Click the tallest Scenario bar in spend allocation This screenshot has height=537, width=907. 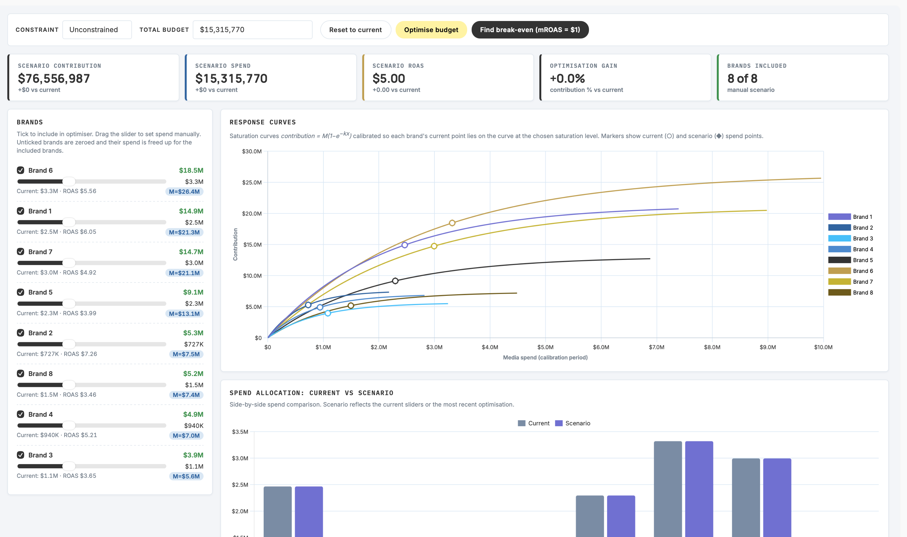pos(699,489)
